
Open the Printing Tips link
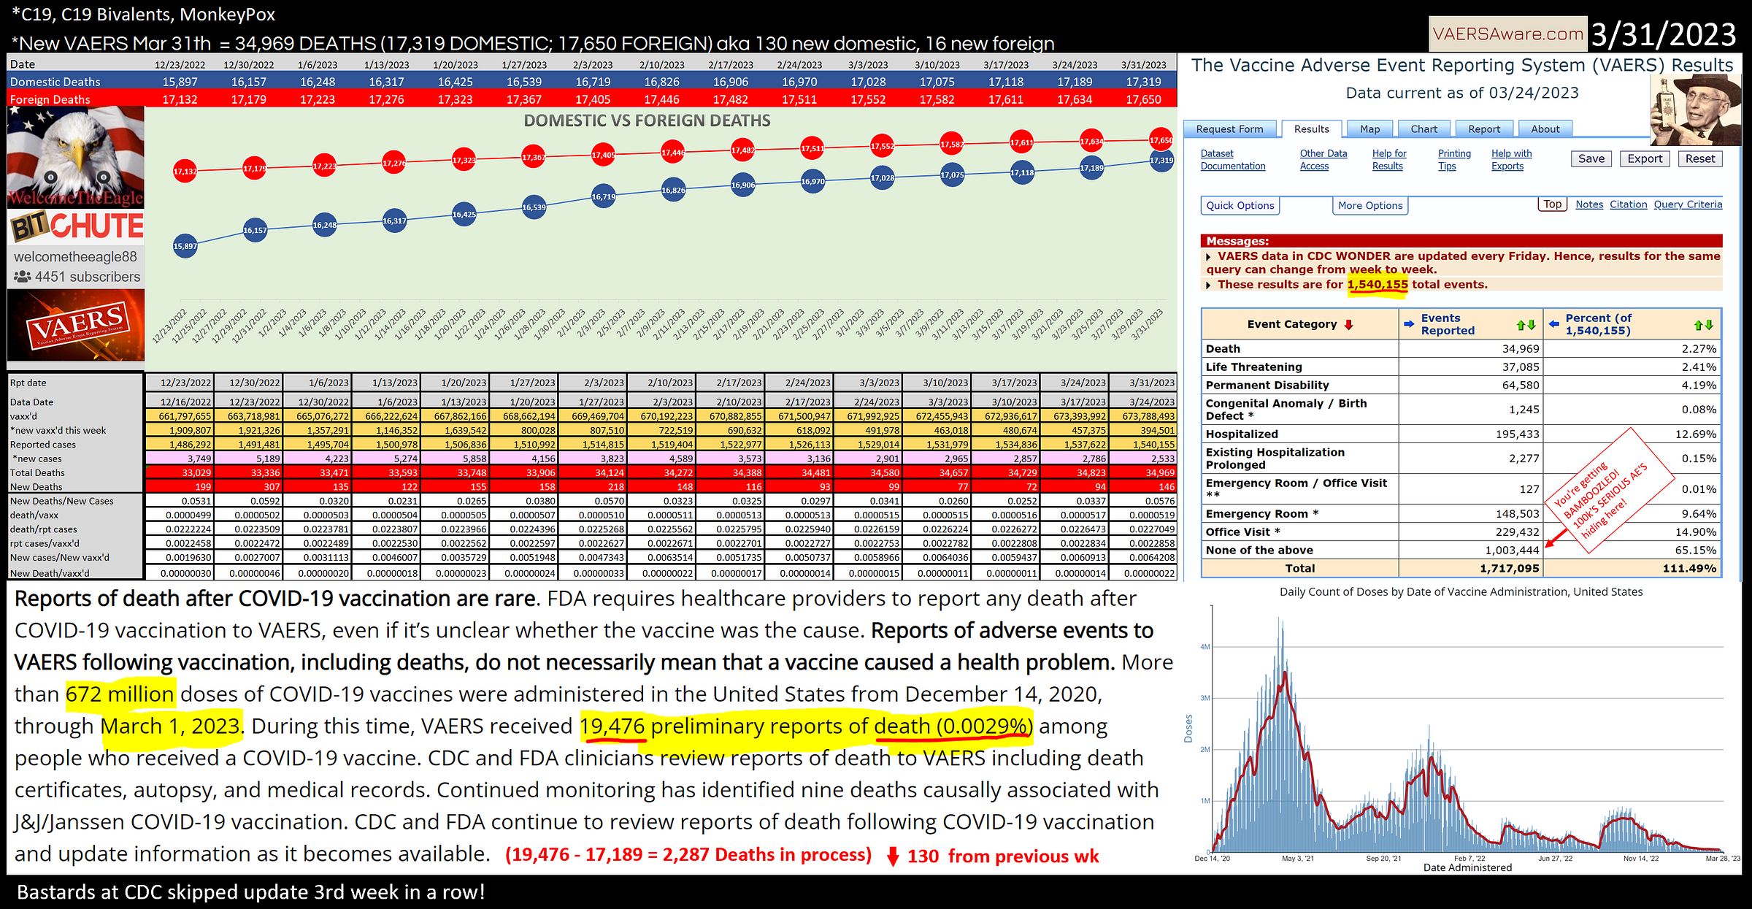tap(1454, 160)
